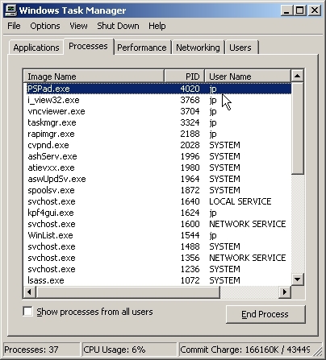Switch to the Performance tab
This screenshot has width=326, height=360.
(142, 48)
